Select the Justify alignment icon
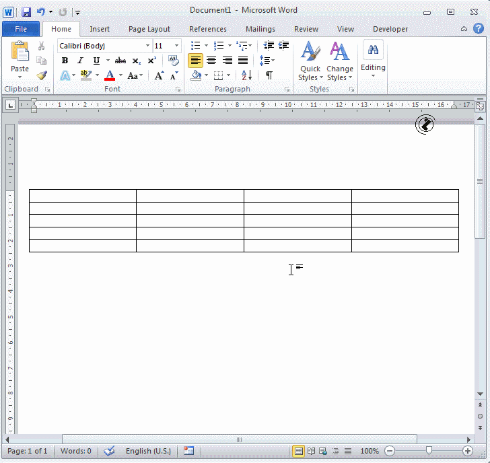This screenshot has height=463, width=490. tap(243, 61)
